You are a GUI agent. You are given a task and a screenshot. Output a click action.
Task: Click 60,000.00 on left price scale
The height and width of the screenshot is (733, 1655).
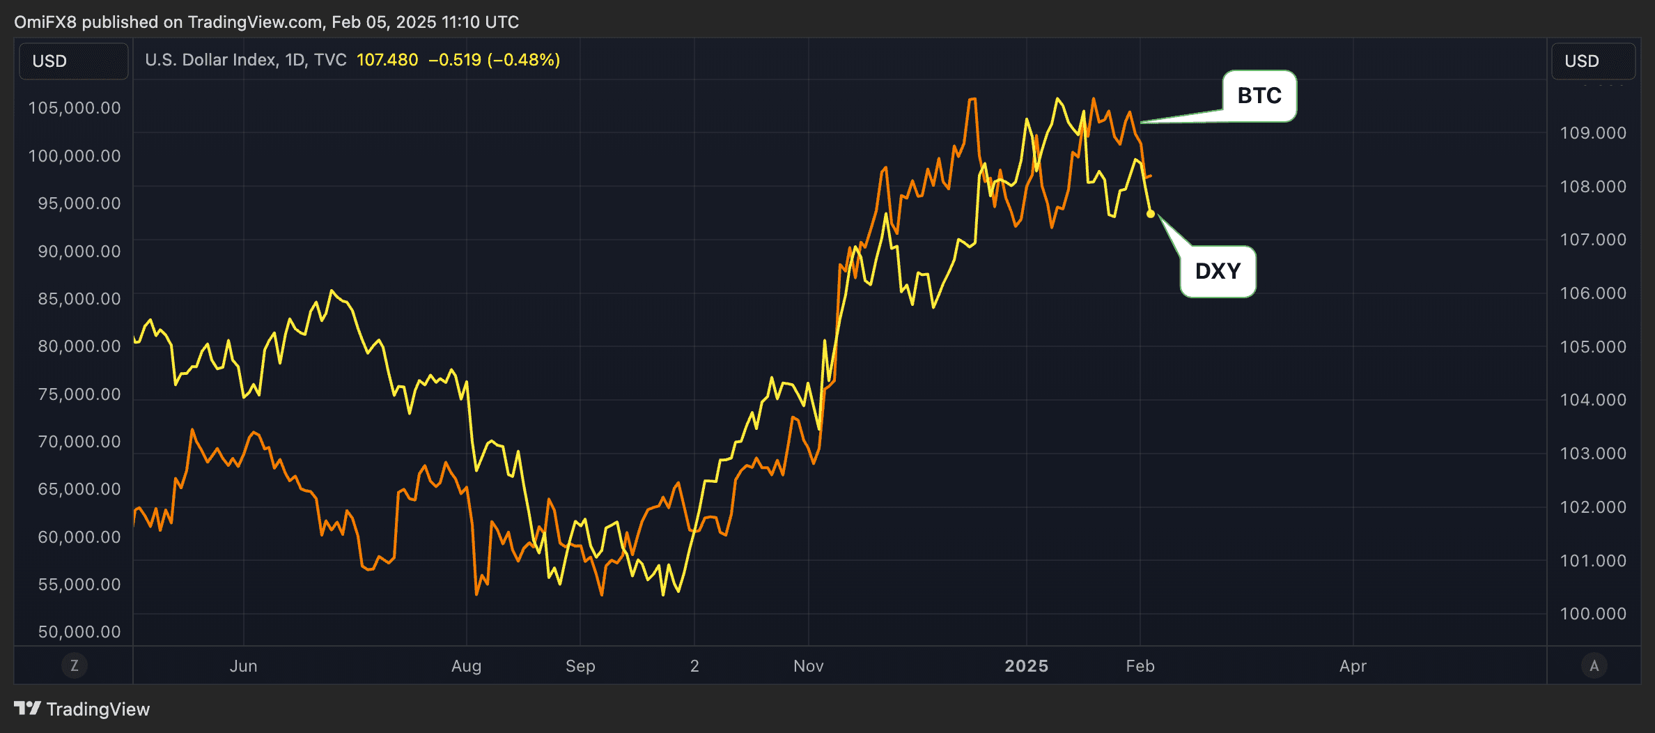[79, 537]
